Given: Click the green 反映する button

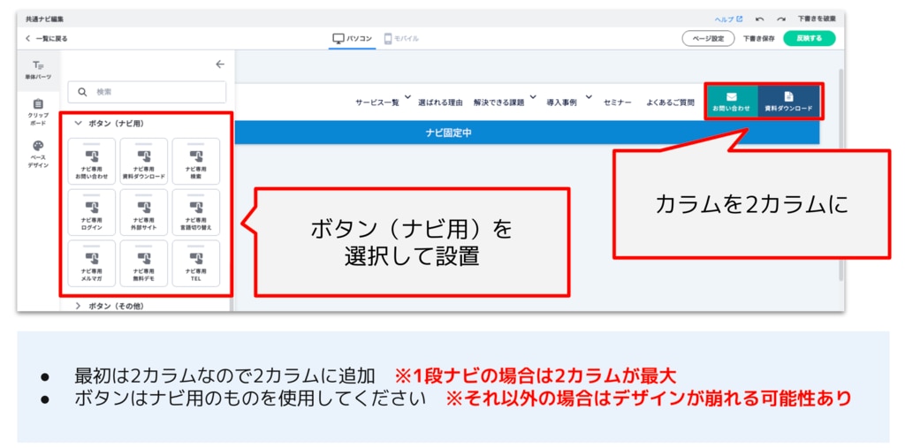Looking at the screenshot, I should (x=808, y=39).
